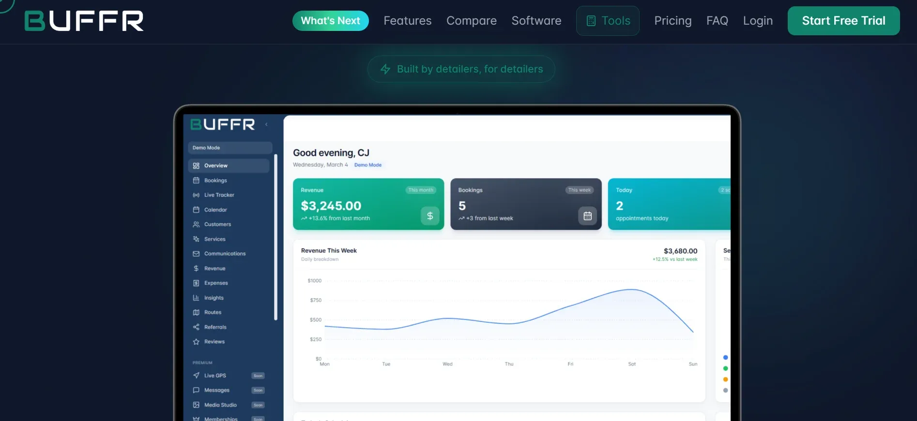Screen dimensions: 917x421
Task: Click the Soon badge next to Live GPS
Action: (258, 376)
